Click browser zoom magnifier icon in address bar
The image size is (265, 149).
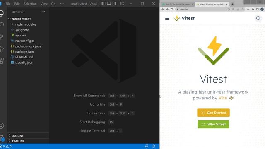pyautogui.click(x=234, y=9)
